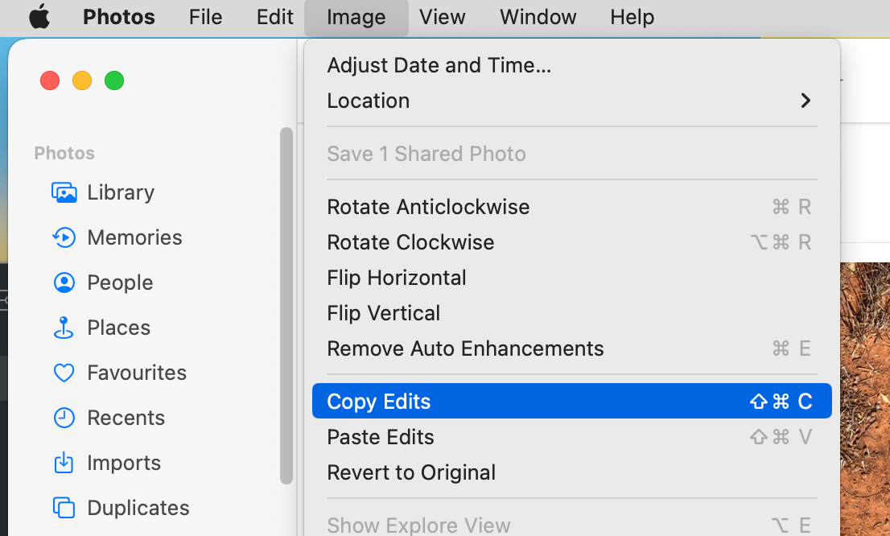The width and height of the screenshot is (890, 536).
Task: Select Places in the sidebar
Action: (x=118, y=328)
